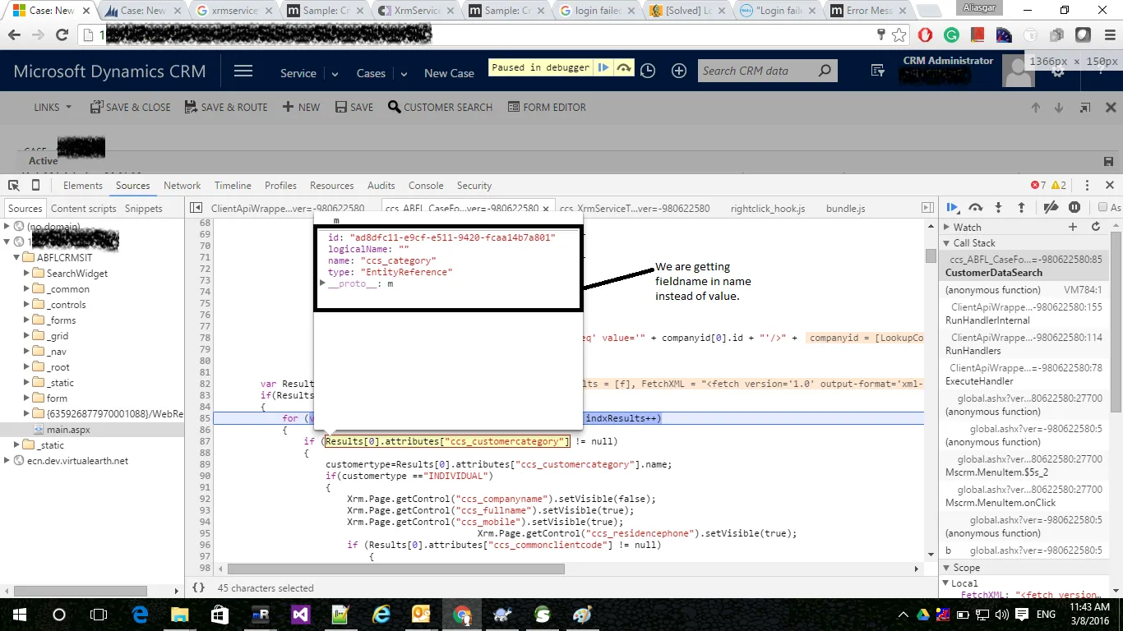1123x631 pixels.
Task: Step over from the Paused in debugger overlay
Action: [624, 68]
